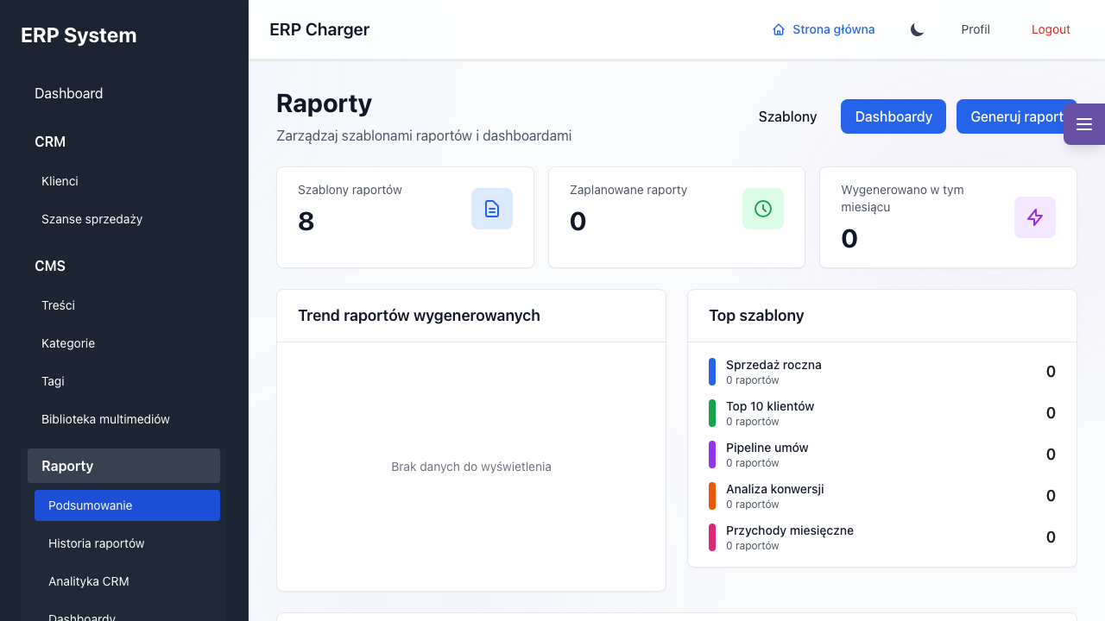Open Analityka CRM
1105x621 pixels.
tap(127, 581)
